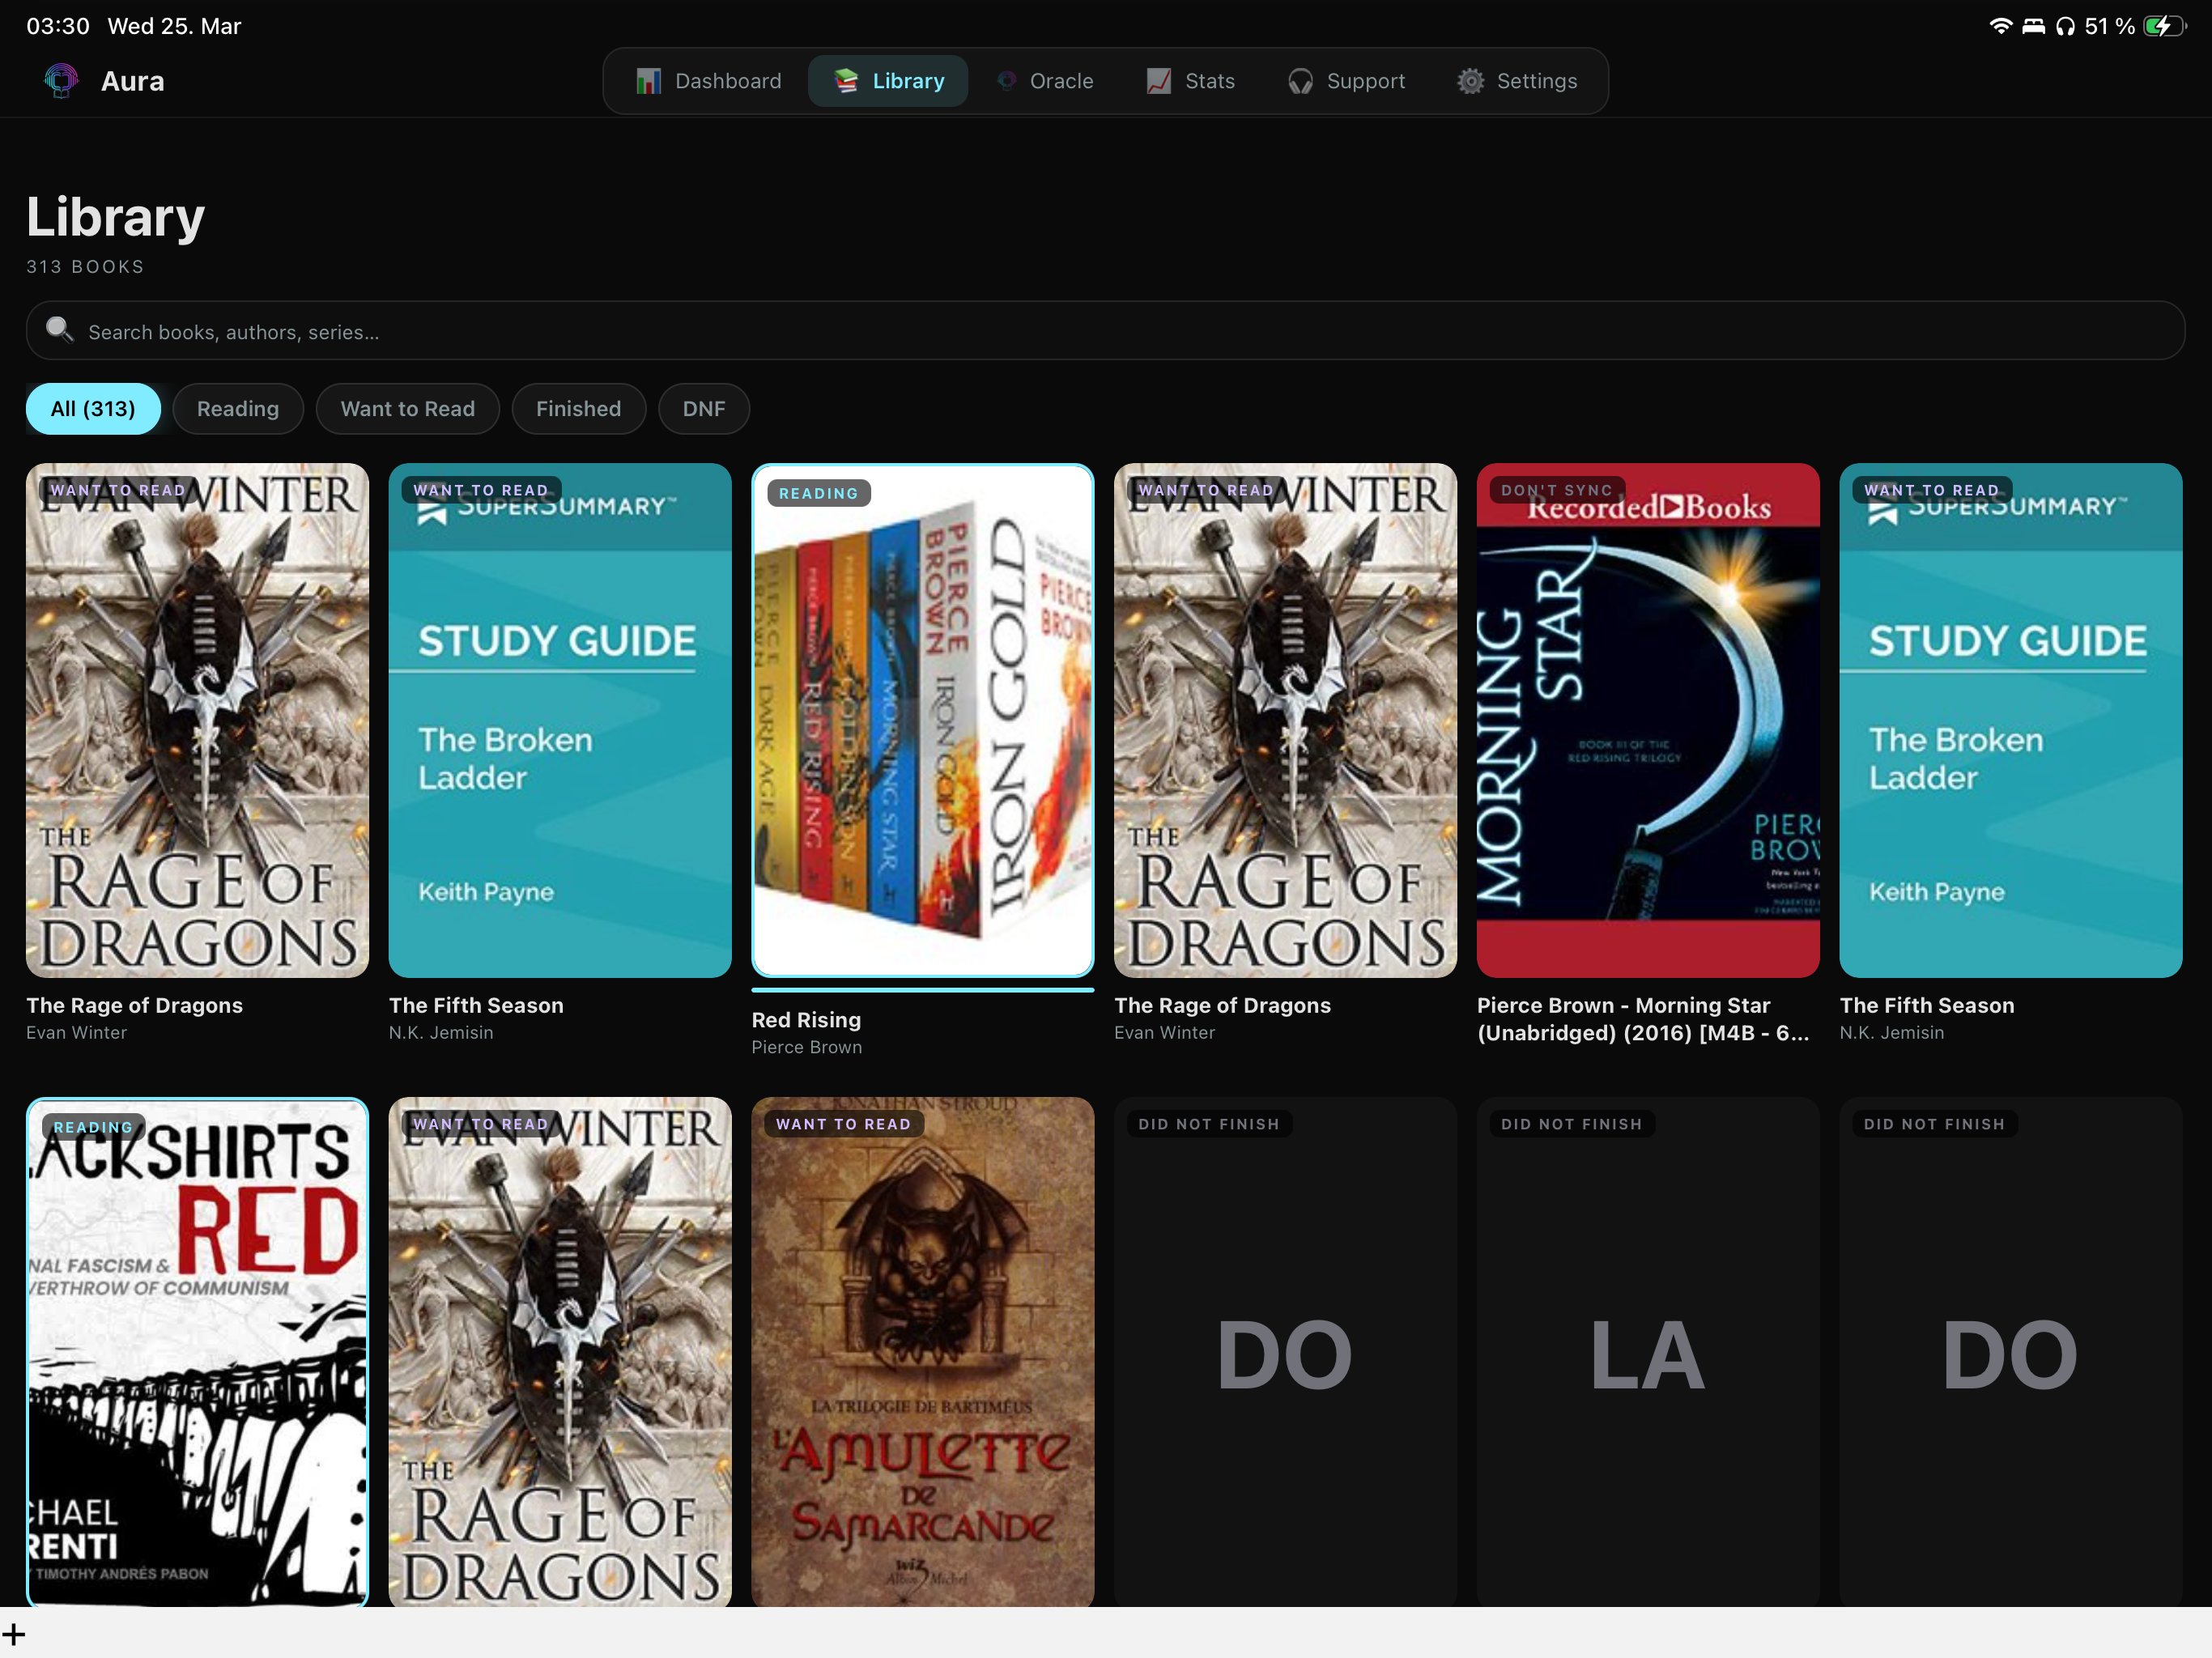Open second-row Rage of Dragons cover
Image resolution: width=2212 pixels, height=1658 pixels.
pos(560,1352)
